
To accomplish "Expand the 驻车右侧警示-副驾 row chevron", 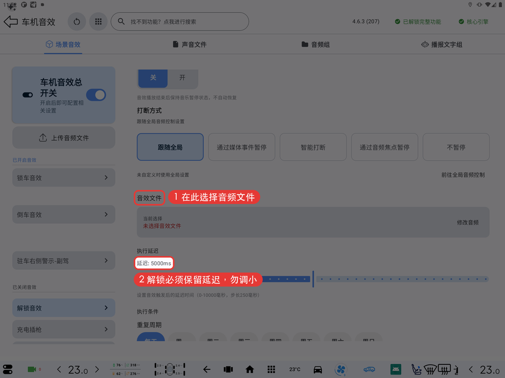I will (x=106, y=260).
